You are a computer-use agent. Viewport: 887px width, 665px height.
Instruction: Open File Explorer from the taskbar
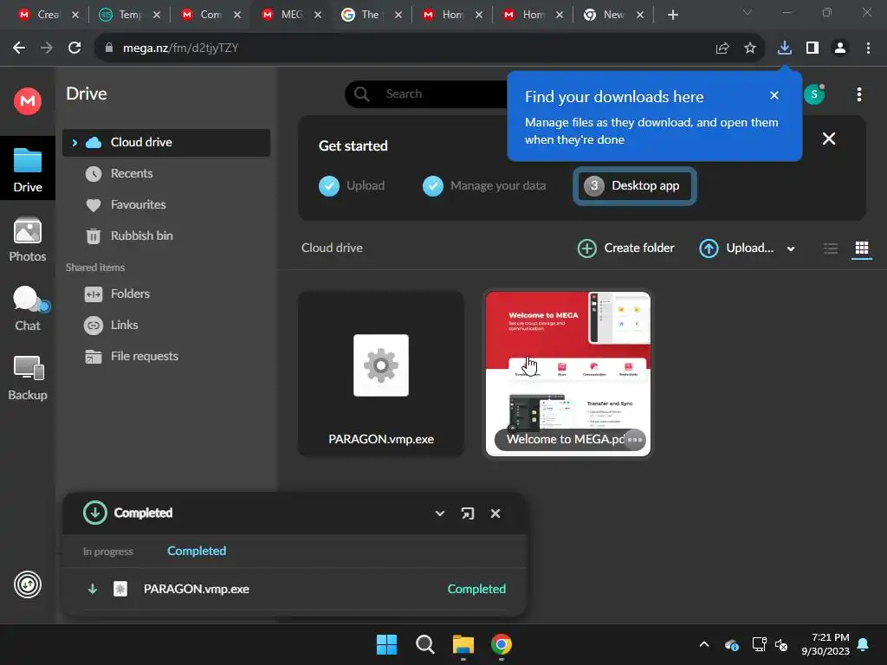click(463, 644)
